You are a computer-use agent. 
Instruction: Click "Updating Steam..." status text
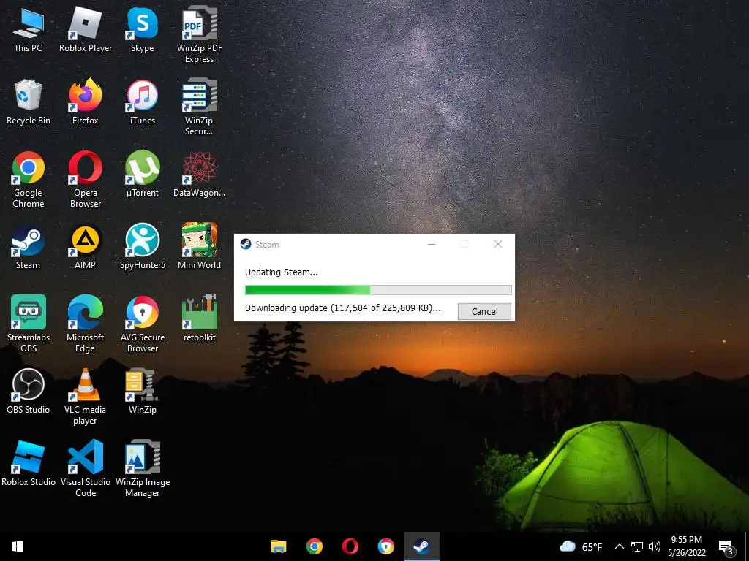click(x=282, y=272)
